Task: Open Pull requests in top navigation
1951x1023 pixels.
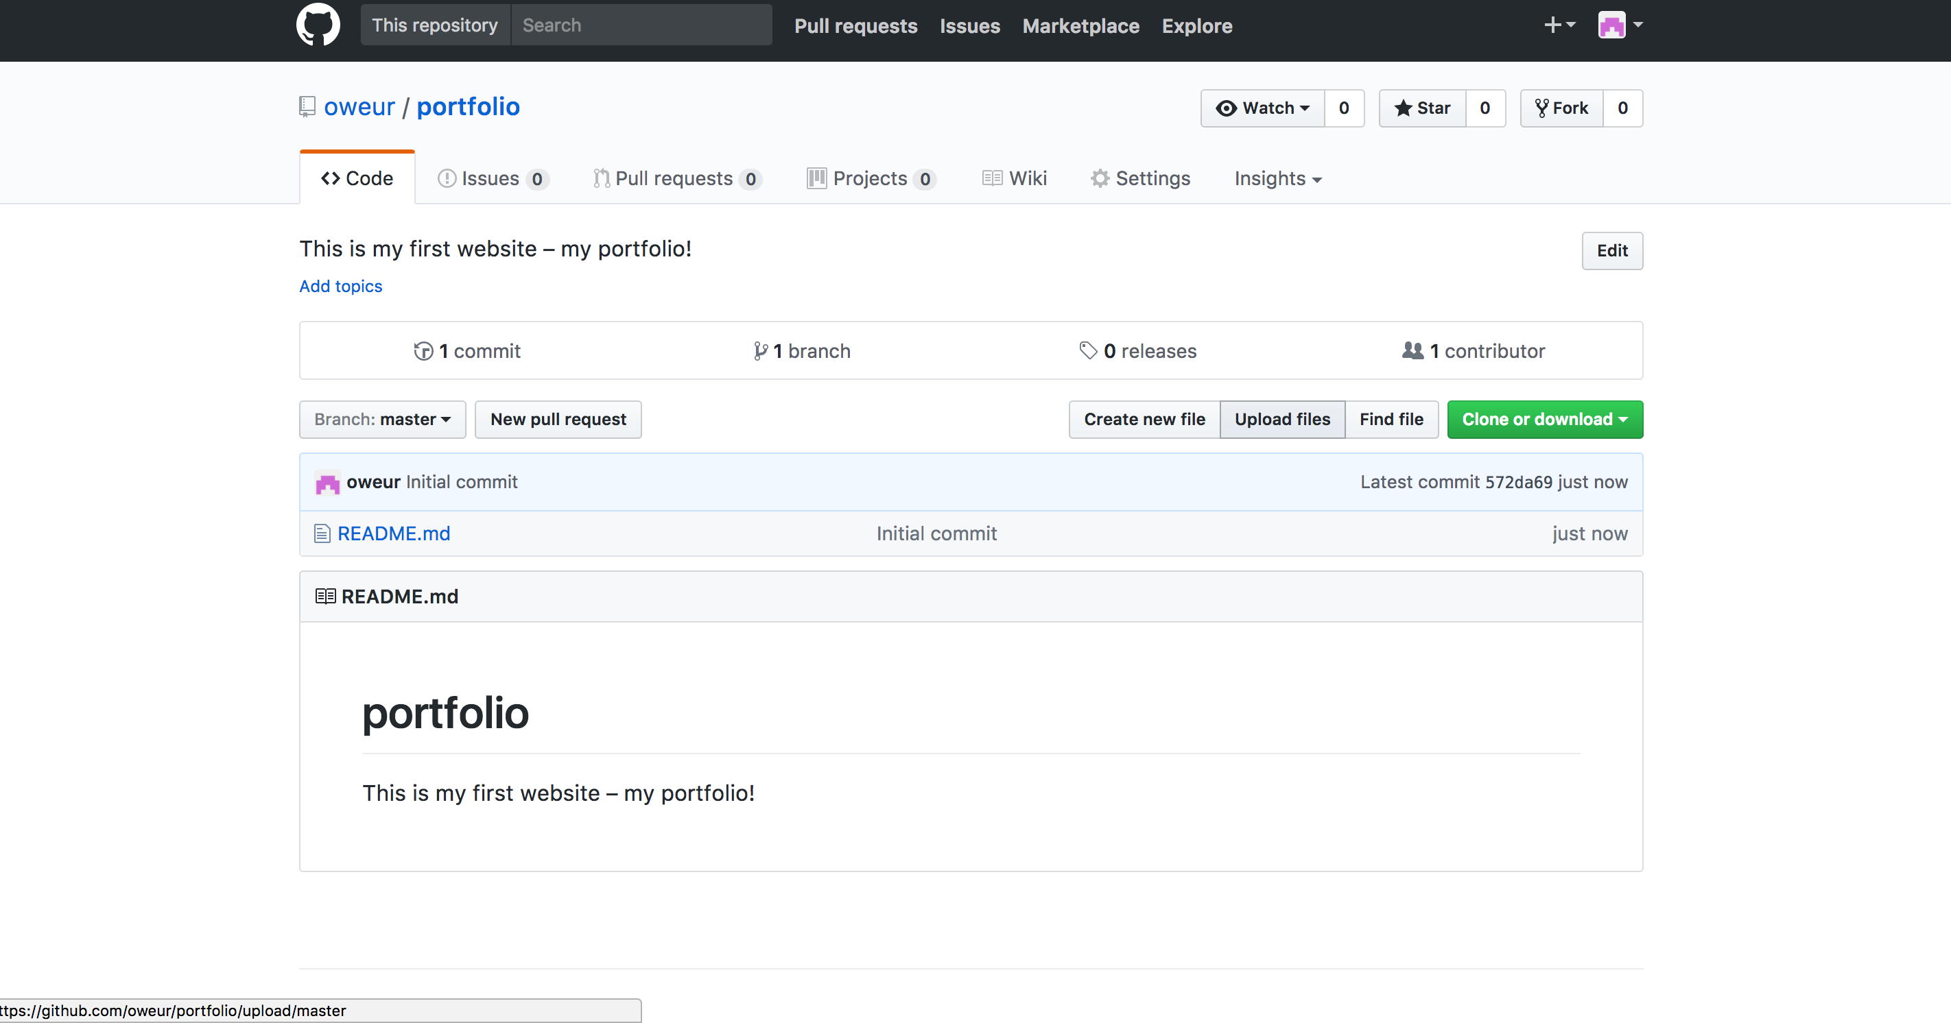Action: (x=856, y=26)
